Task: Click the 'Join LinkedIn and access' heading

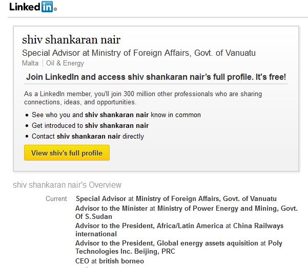Action: [x=156, y=78]
